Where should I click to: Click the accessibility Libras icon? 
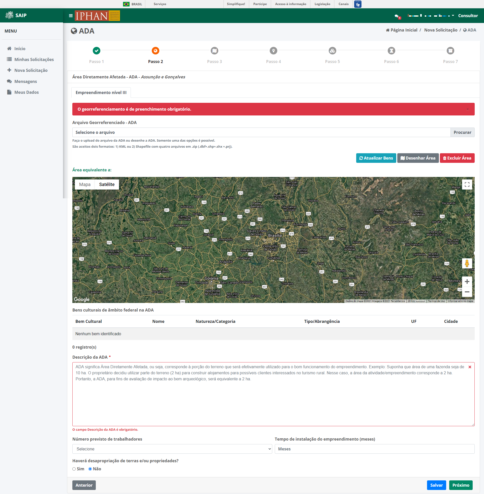[358, 4]
